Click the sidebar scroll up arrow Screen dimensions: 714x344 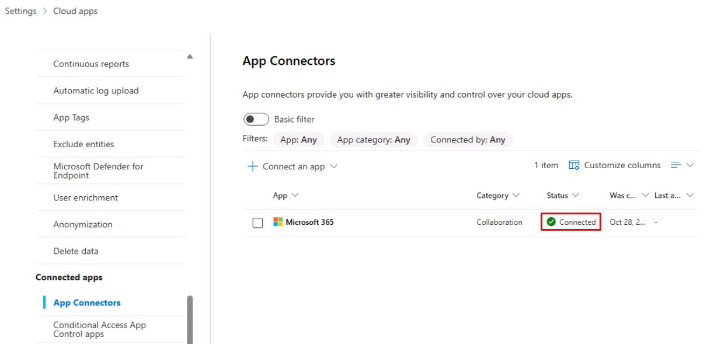pyautogui.click(x=190, y=56)
